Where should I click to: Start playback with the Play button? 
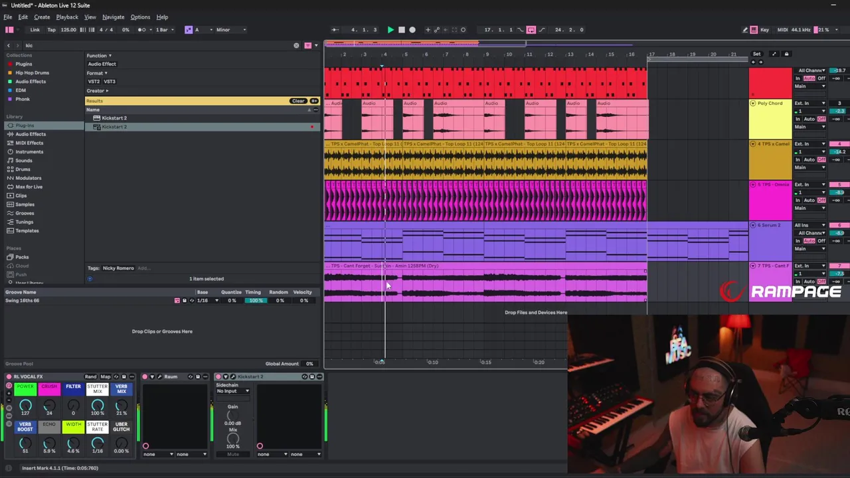390,30
